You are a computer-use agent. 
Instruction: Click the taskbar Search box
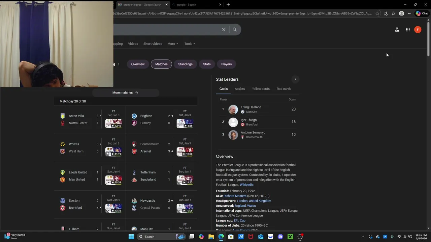tap(162, 237)
